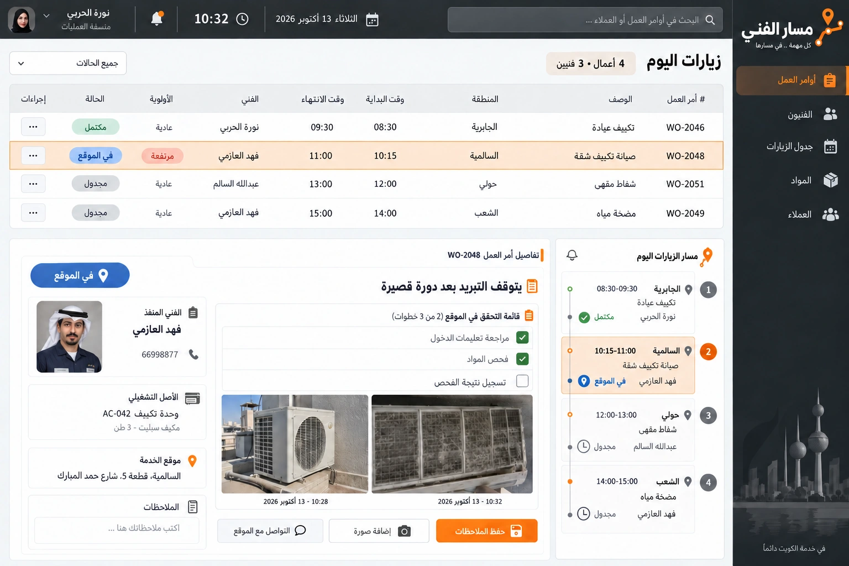
Task: Click the الفنيون people icon in sidebar
Action: coord(830,114)
